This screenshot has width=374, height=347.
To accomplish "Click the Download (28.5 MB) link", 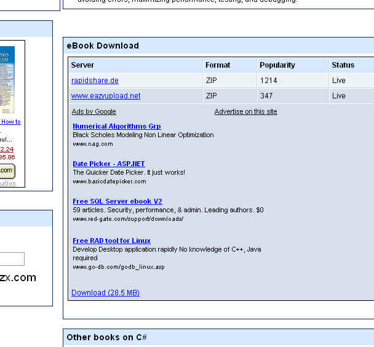I will [105, 293].
